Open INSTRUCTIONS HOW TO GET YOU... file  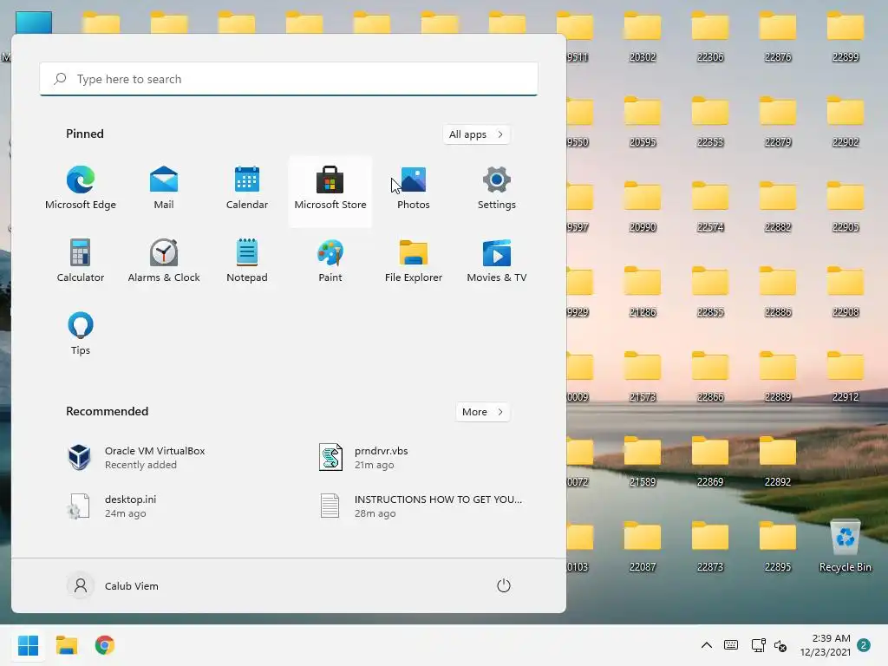(421, 506)
